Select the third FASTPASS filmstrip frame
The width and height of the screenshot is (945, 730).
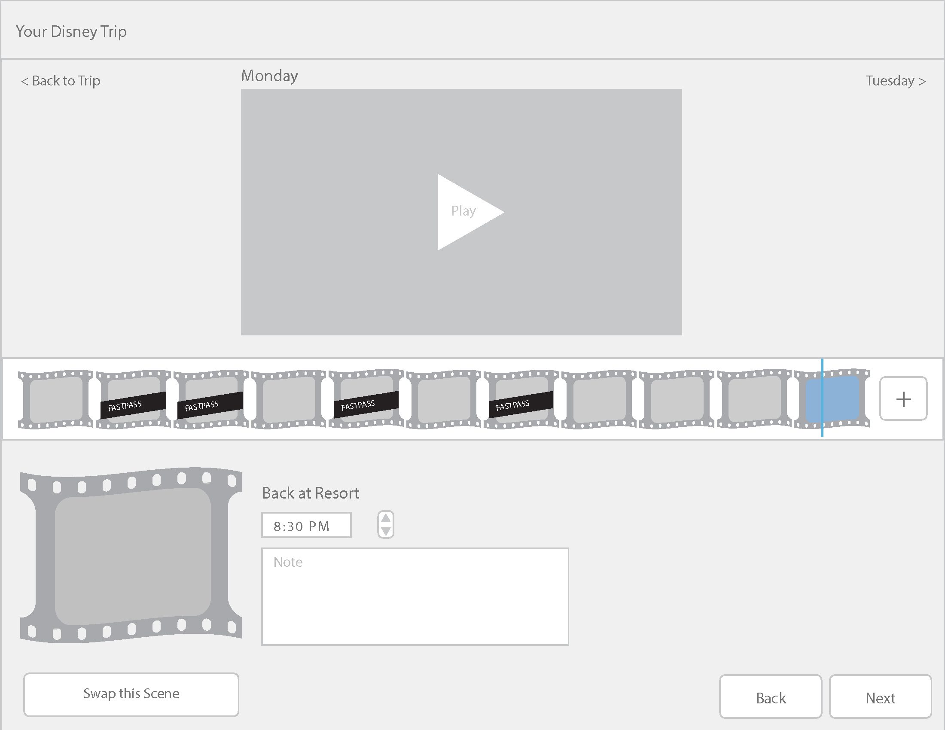[366, 399]
